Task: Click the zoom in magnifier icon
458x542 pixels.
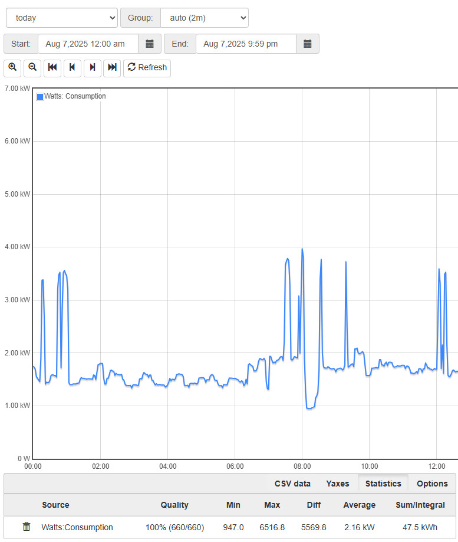Action: (x=12, y=67)
